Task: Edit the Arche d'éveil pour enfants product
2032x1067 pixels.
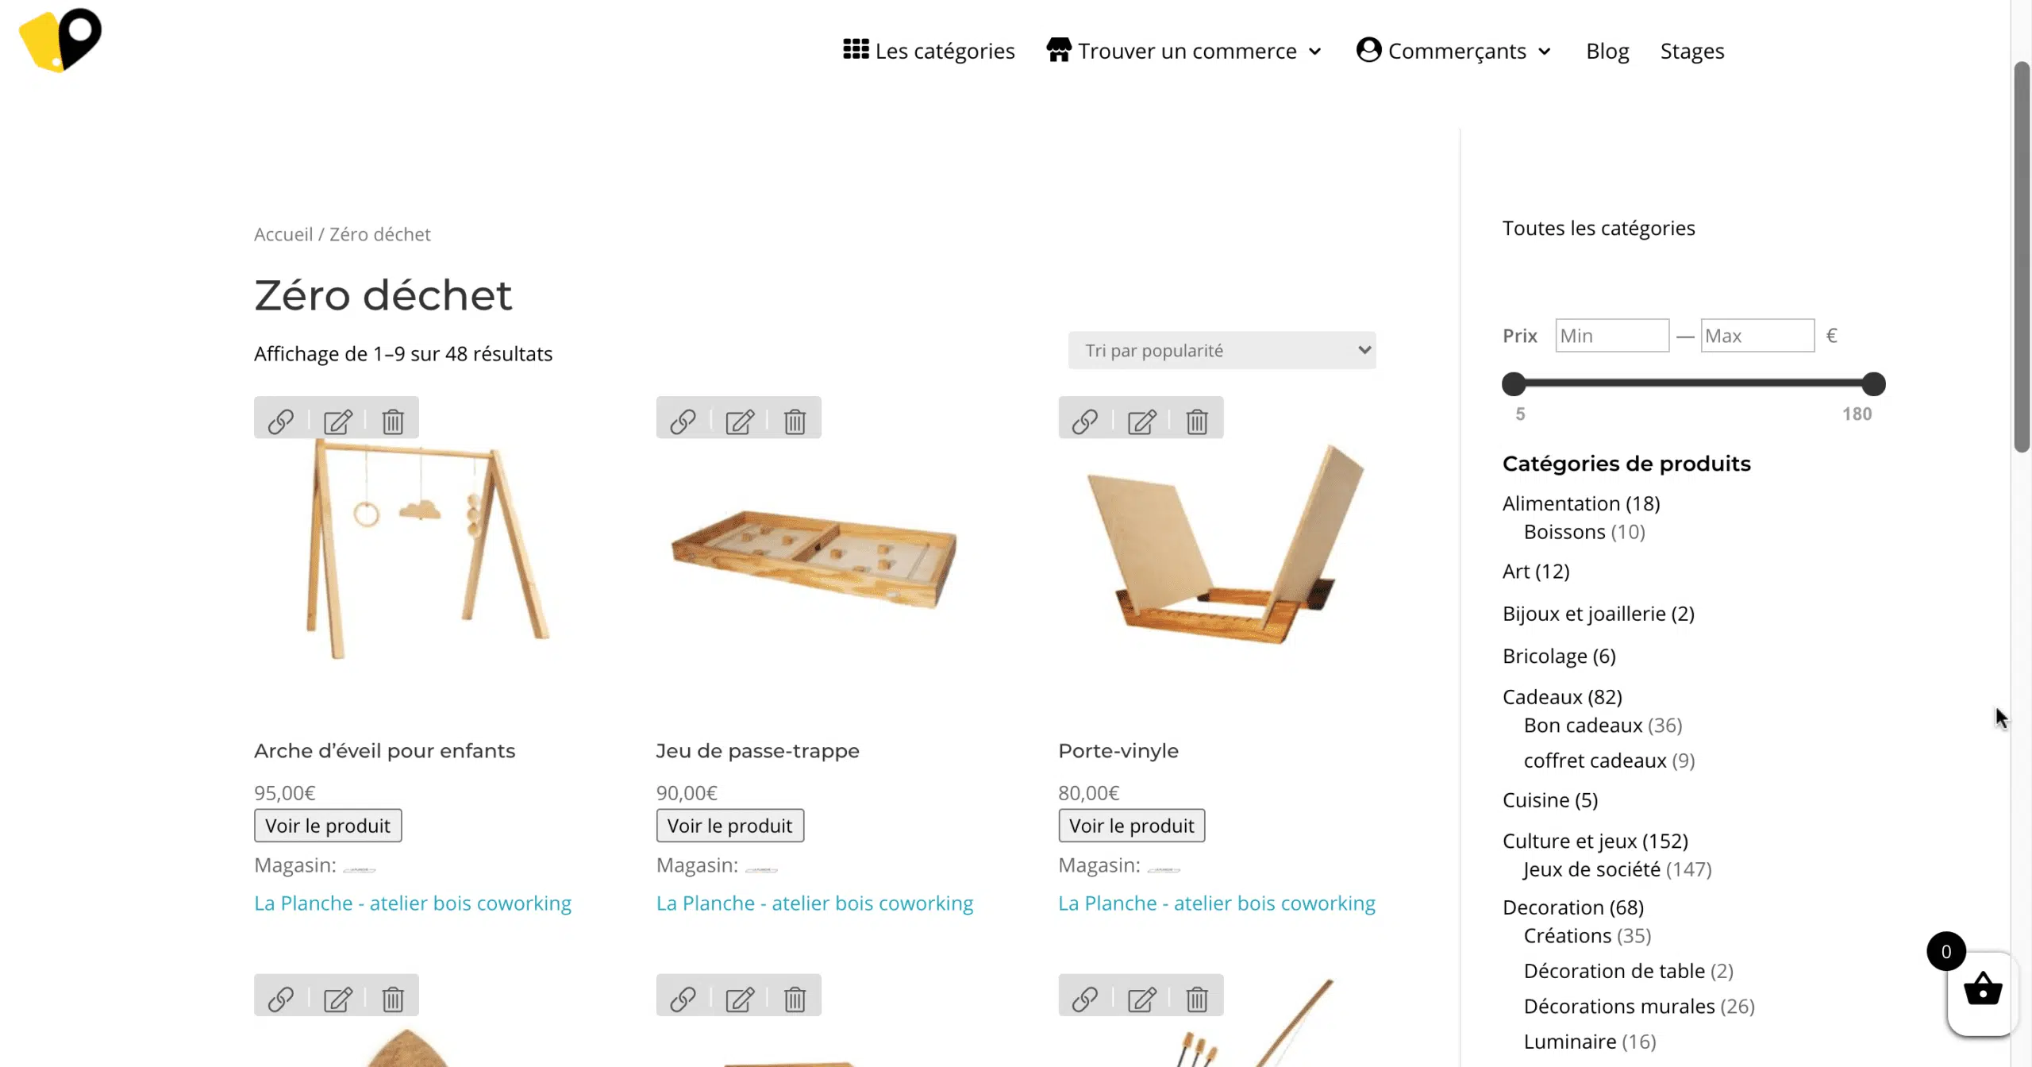Action: point(338,421)
